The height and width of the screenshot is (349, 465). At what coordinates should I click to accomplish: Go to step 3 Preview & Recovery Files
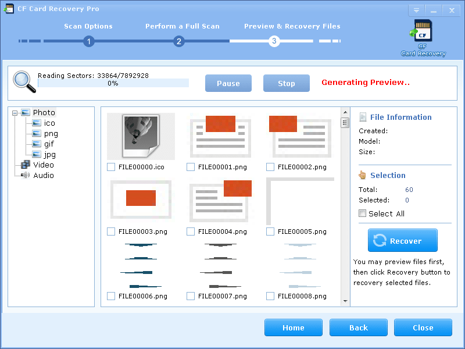[x=274, y=41]
